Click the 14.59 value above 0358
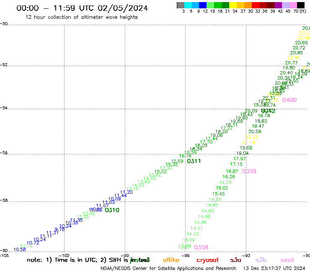 point(189,240)
